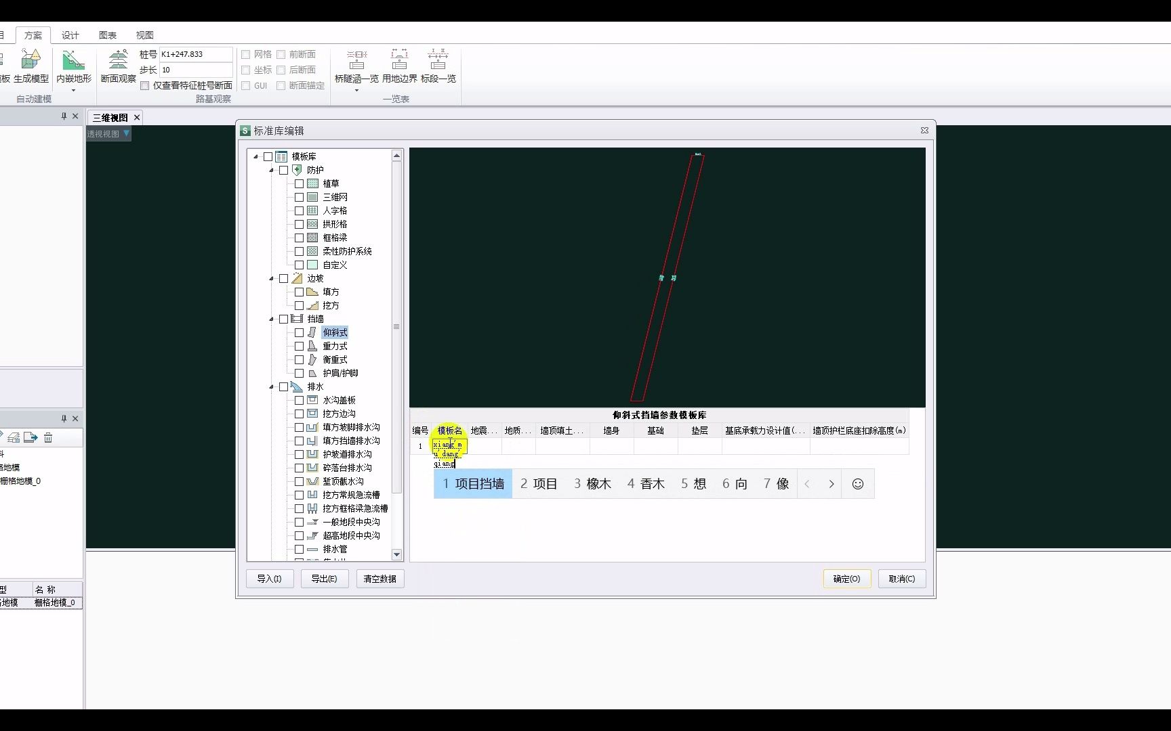
Task: Enable 仅查看特征桩号断面 checkbox
Action: (145, 85)
